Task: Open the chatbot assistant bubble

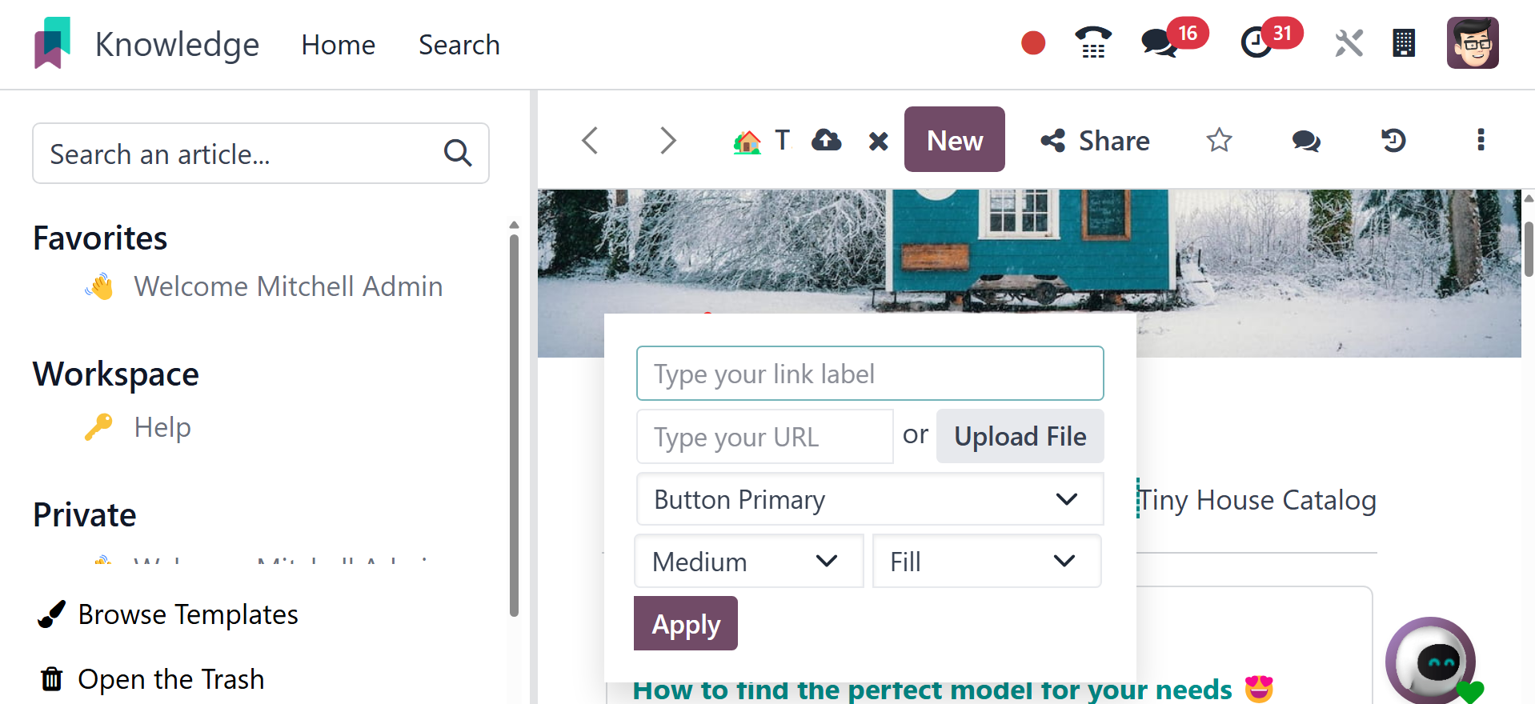Action: [x=1433, y=661]
